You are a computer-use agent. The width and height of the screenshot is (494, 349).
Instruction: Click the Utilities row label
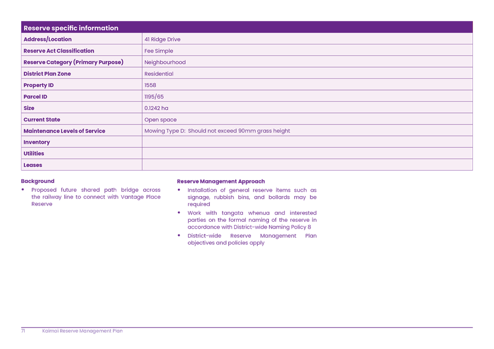coord(33,153)
